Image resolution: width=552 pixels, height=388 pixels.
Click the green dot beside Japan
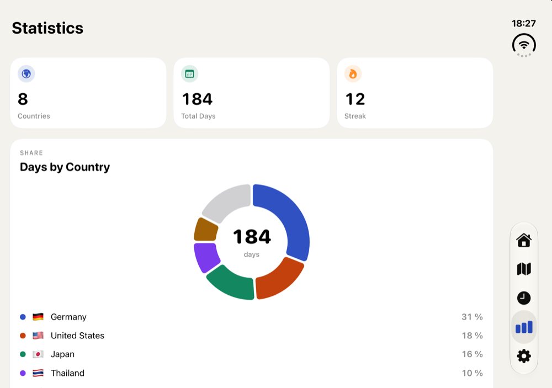(x=23, y=354)
